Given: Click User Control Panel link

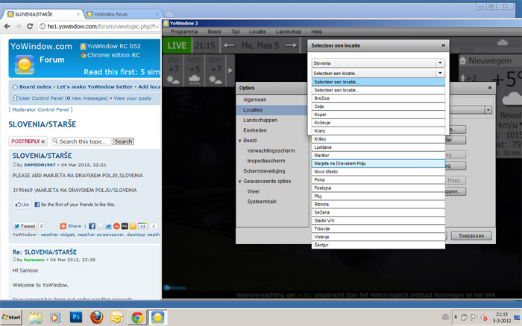Looking at the screenshot, I should [x=41, y=98].
